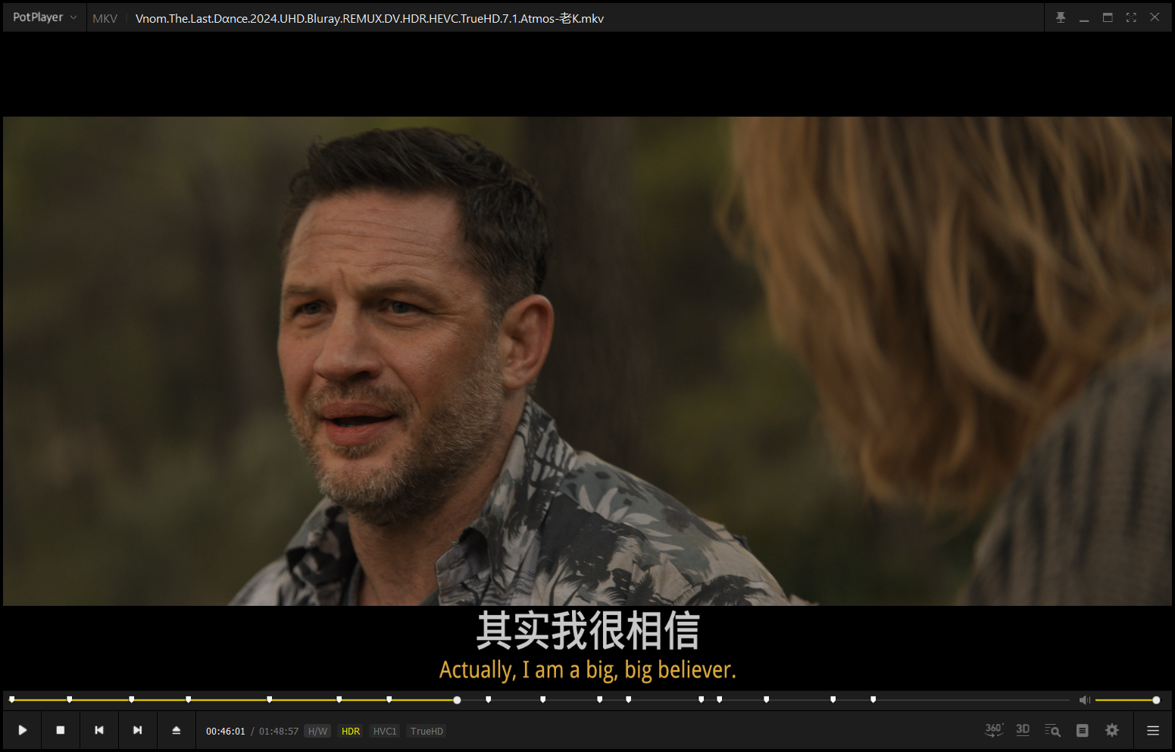Screen dimensions: 1175x752
Task: Stop the video playback
Action: (x=61, y=730)
